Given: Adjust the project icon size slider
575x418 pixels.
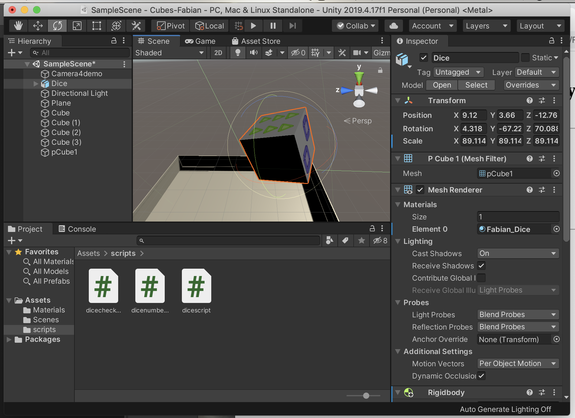Looking at the screenshot, I should [x=366, y=396].
